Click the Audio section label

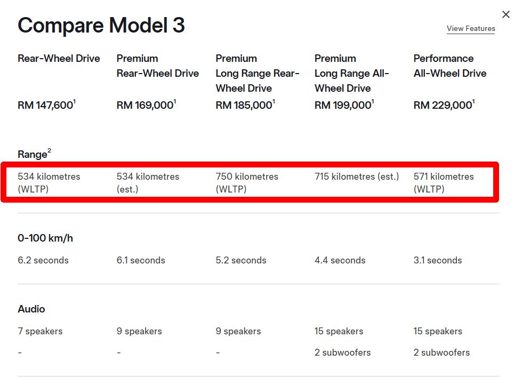[x=31, y=309]
